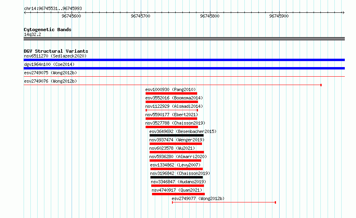The image size is (356, 218).
Task: Open nsv3937474 (Wenger2019) variant label
Action: pyautogui.click(x=177, y=140)
